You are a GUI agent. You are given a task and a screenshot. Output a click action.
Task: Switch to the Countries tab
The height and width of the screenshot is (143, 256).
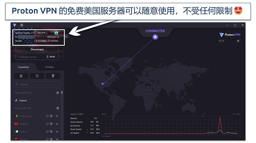click(x=24, y=67)
